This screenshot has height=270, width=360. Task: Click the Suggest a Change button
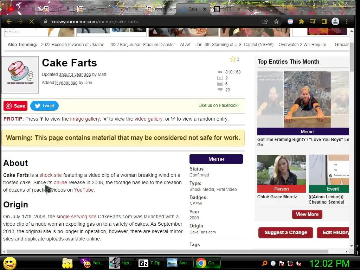[x=285, y=233]
